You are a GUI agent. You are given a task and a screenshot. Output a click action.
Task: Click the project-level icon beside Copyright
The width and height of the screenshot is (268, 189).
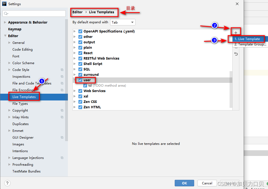(x=62, y=110)
